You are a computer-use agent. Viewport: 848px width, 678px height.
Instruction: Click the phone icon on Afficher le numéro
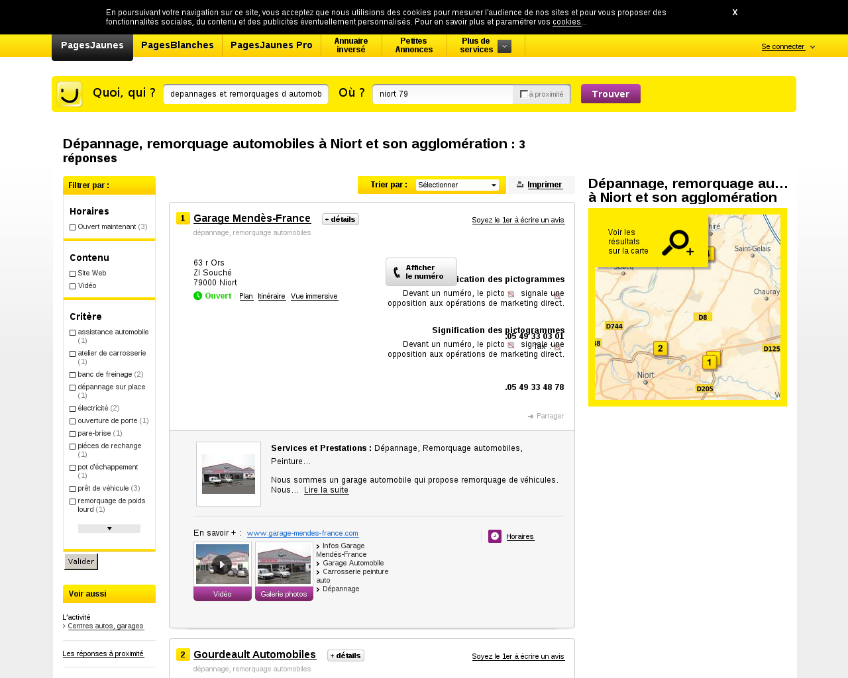pyautogui.click(x=397, y=272)
